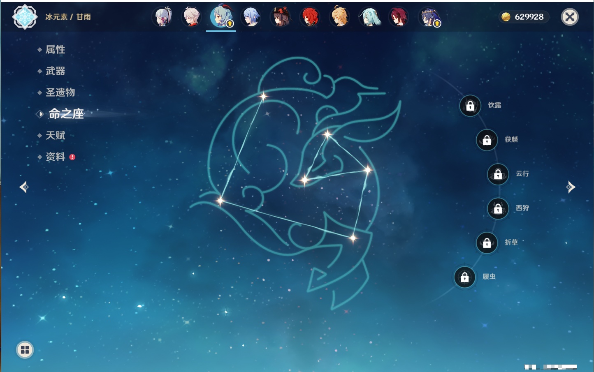Open the locked 履虫 constellation icon
The image size is (594, 372).
[465, 277]
